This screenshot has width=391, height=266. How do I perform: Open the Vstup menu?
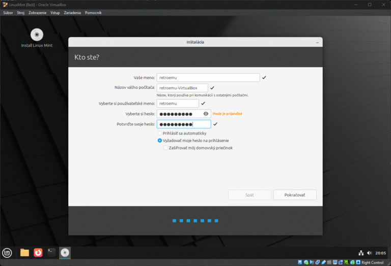[x=55, y=13]
